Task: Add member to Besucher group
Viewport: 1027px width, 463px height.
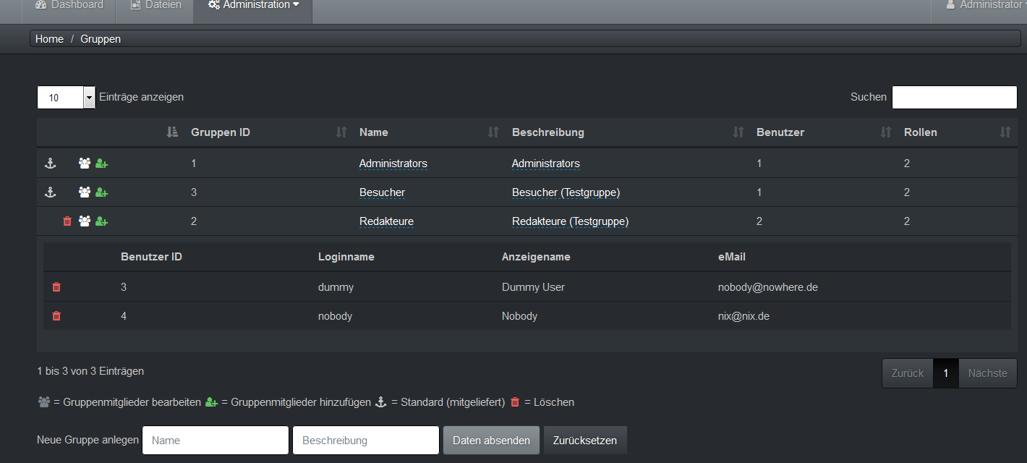Action: (102, 192)
